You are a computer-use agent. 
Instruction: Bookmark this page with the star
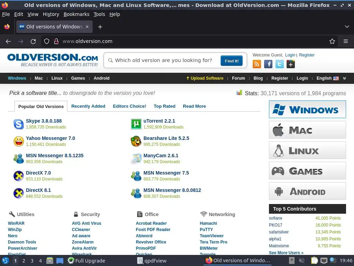pyautogui.click(x=332, y=42)
